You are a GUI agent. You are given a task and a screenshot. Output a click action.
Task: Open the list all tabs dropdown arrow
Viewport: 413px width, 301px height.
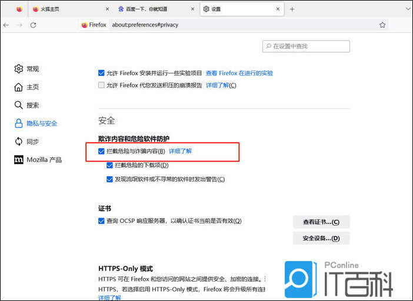pos(408,9)
